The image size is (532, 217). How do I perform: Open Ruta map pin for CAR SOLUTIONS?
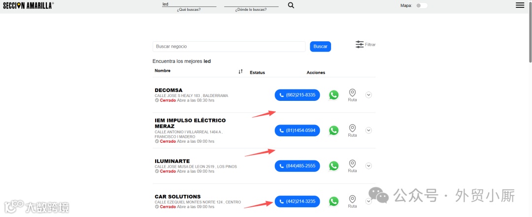[x=353, y=202]
